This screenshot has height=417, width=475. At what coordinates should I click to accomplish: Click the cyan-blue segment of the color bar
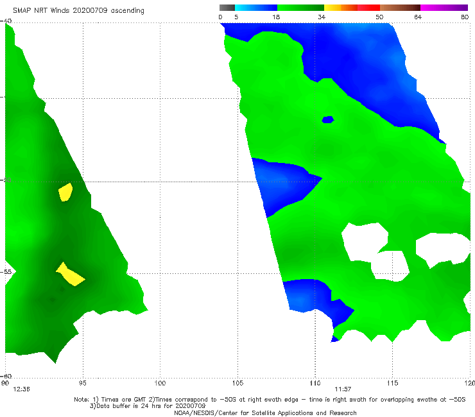tap(256, 8)
